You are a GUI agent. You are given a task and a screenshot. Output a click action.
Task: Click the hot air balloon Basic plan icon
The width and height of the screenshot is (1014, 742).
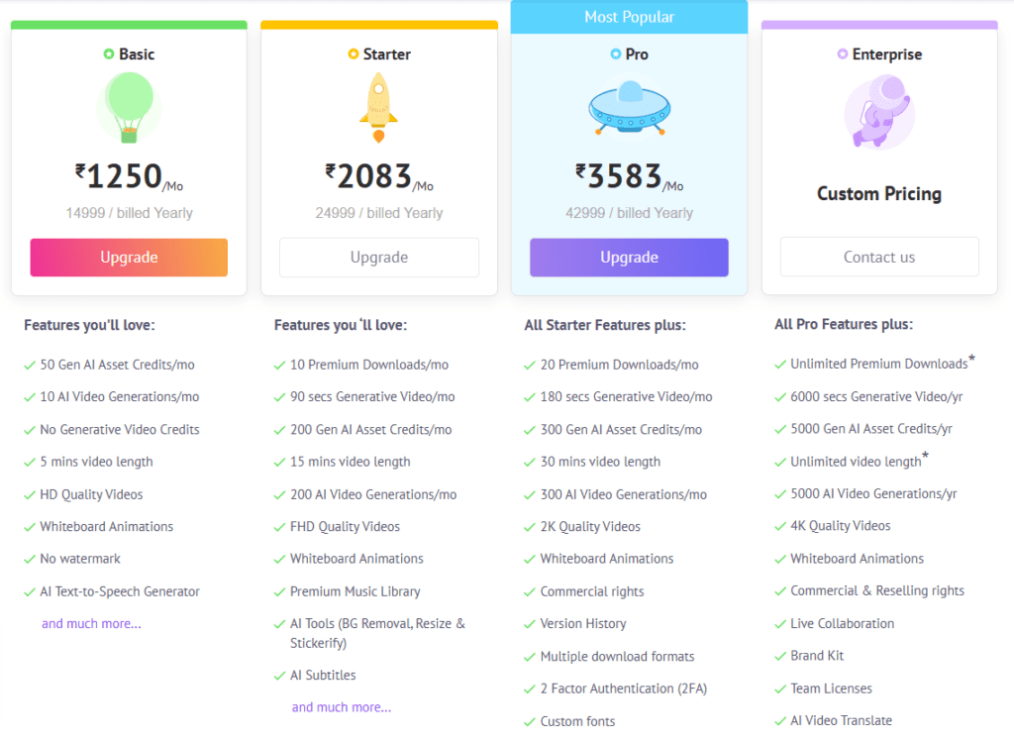point(128,107)
